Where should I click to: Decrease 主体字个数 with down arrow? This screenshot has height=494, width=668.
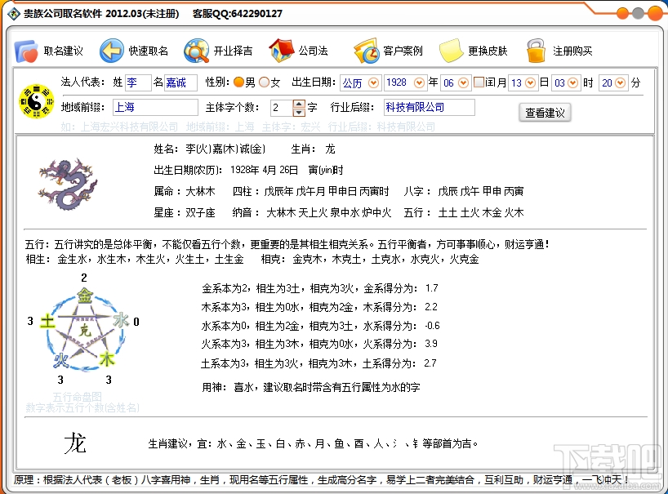299,112
